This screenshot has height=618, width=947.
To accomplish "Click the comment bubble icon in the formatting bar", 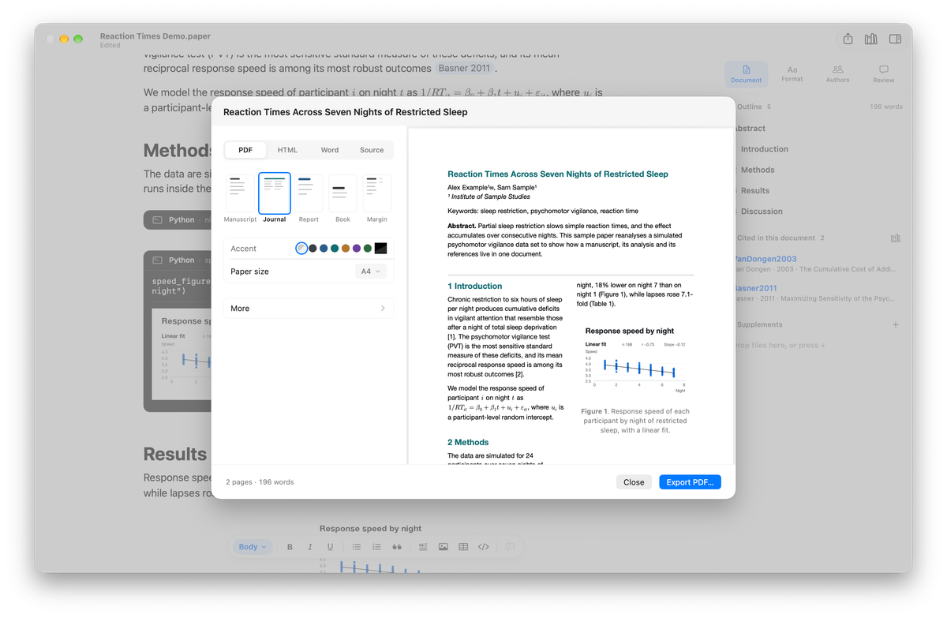I will point(510,546).
